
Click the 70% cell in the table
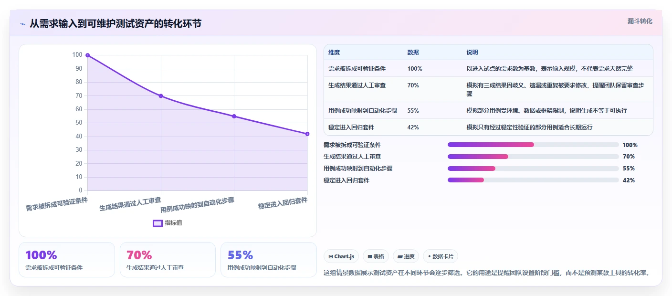(413, 85)
